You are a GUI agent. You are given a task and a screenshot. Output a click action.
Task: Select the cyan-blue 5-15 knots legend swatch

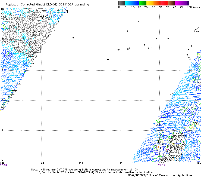pos(132,3)
